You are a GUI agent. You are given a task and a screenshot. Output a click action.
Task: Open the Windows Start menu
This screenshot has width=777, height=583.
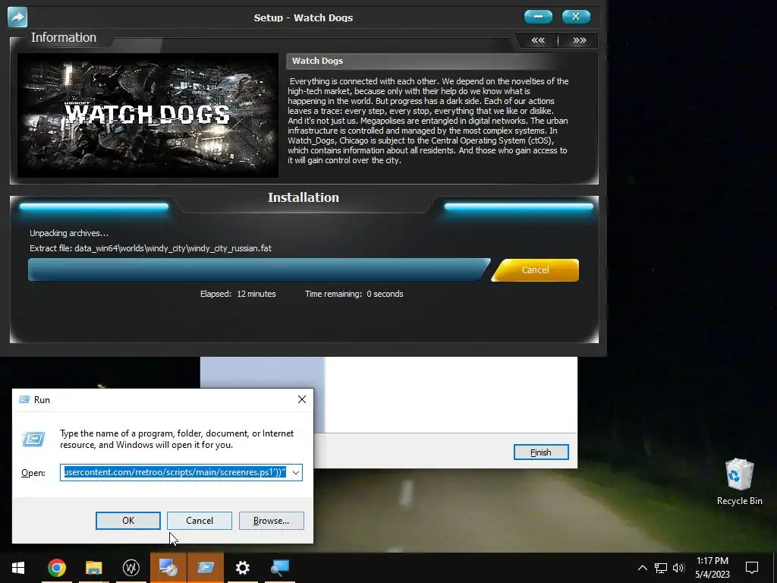tap(18, 568)
